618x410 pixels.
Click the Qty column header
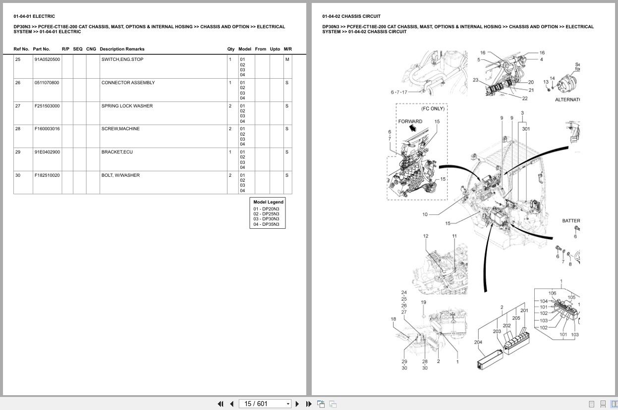point(231,49)
